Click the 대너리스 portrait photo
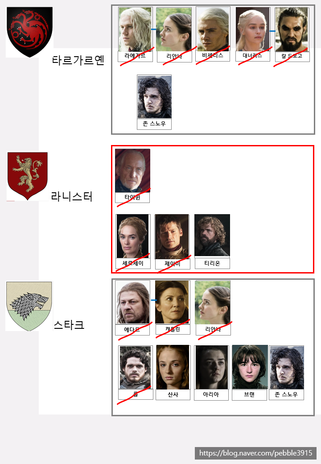The height and width of the screenshot is (464, 321). [x=253, y=29]
